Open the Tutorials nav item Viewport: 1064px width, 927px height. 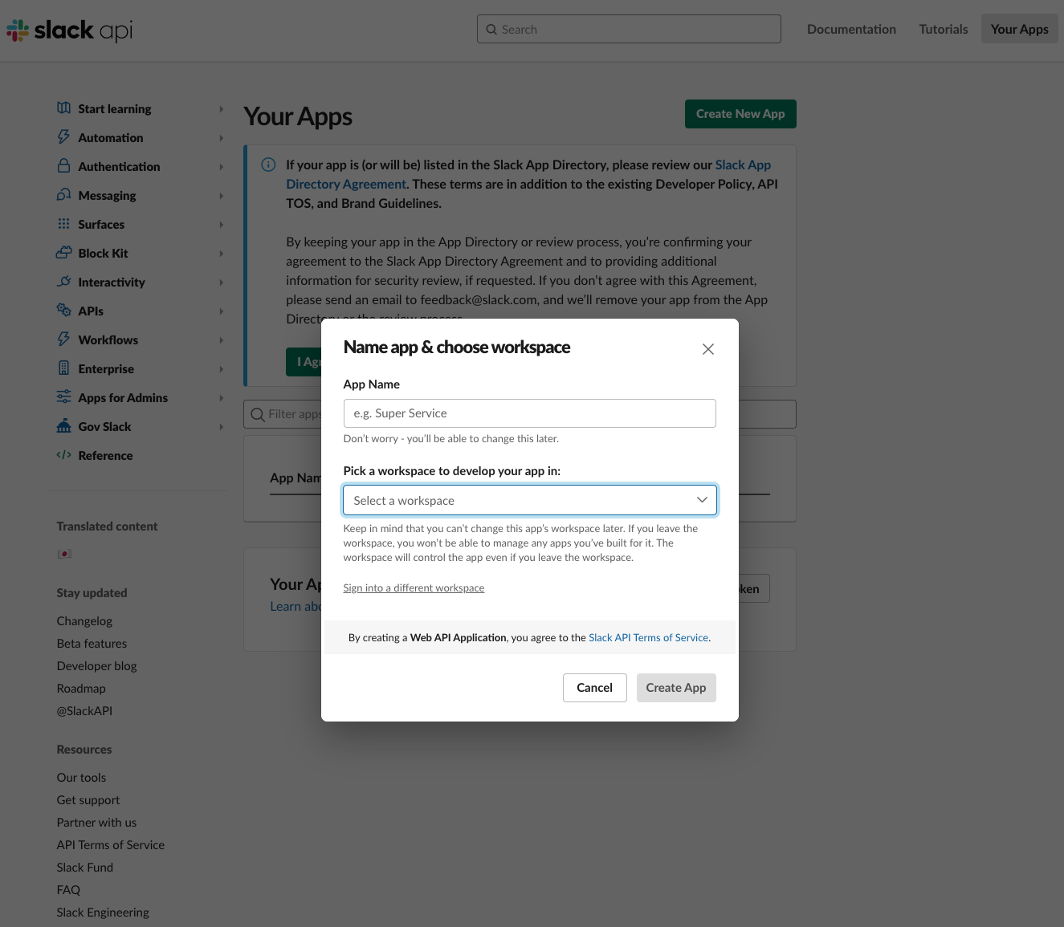(944, 29)
